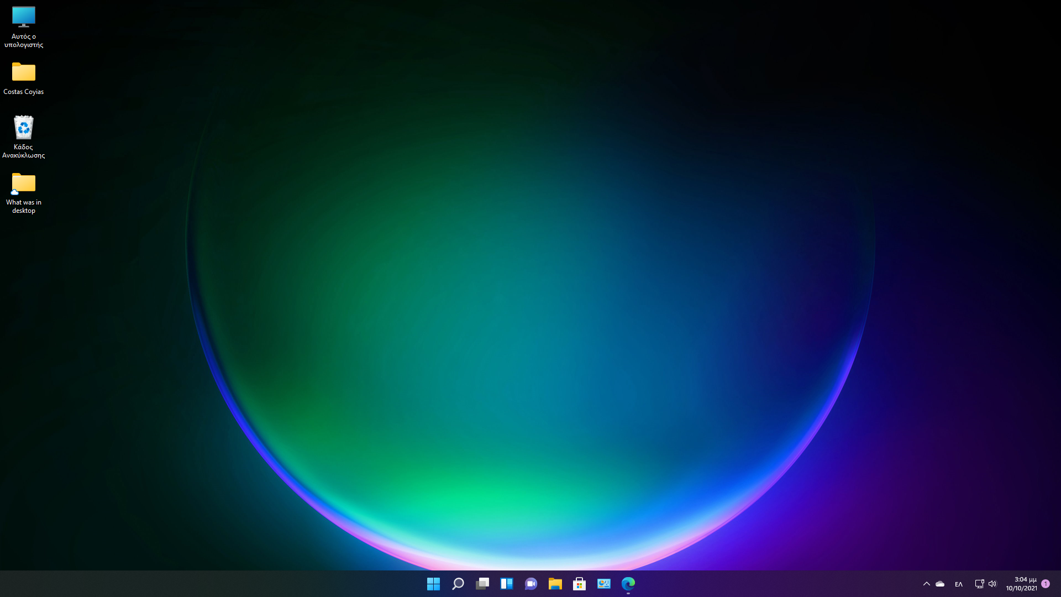Open taskbar Search magnifier
Image resolution: width=1061 pixels, height=597 pixels.
[x=458, y=584]
